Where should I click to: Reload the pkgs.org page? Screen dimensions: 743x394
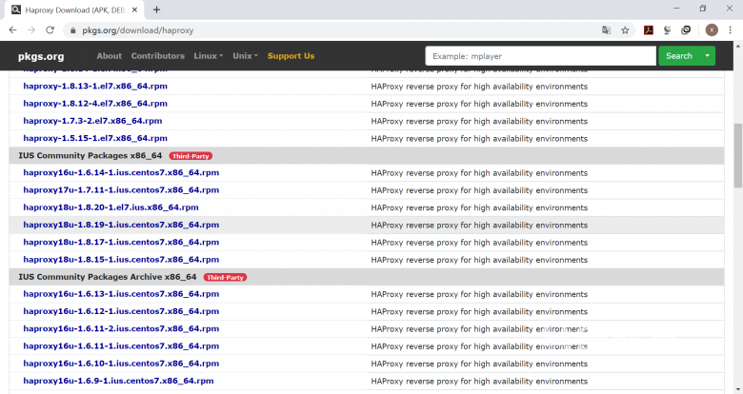(50, 30)
